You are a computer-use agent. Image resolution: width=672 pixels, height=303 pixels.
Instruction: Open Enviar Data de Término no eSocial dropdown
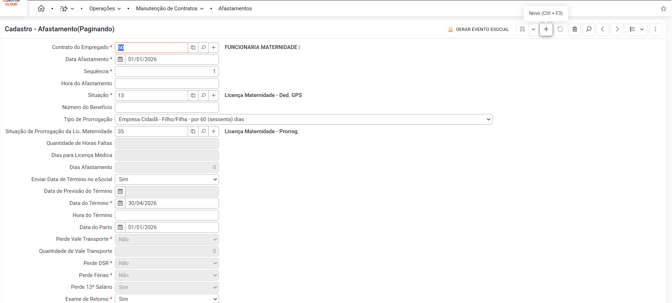[x=167, y=179]
